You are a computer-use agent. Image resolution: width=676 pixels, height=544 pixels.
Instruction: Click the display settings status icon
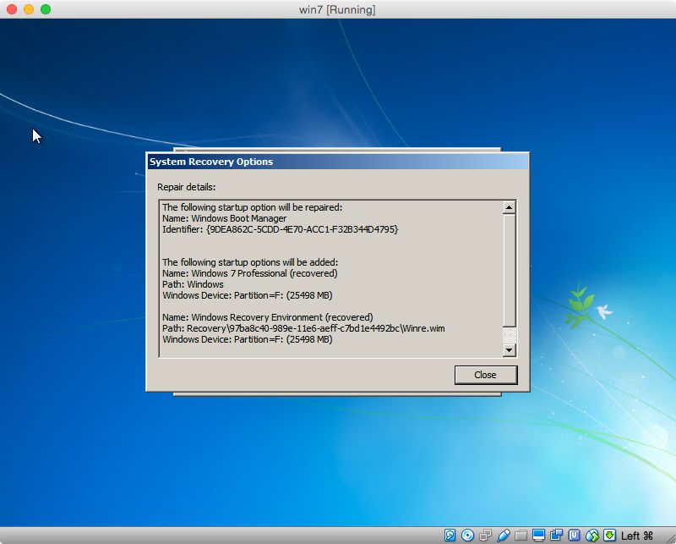(x=538, y=535)
